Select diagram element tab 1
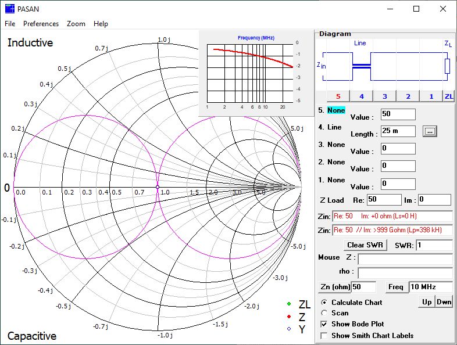Viewport: 457px width, 345px height. [431, 96]
